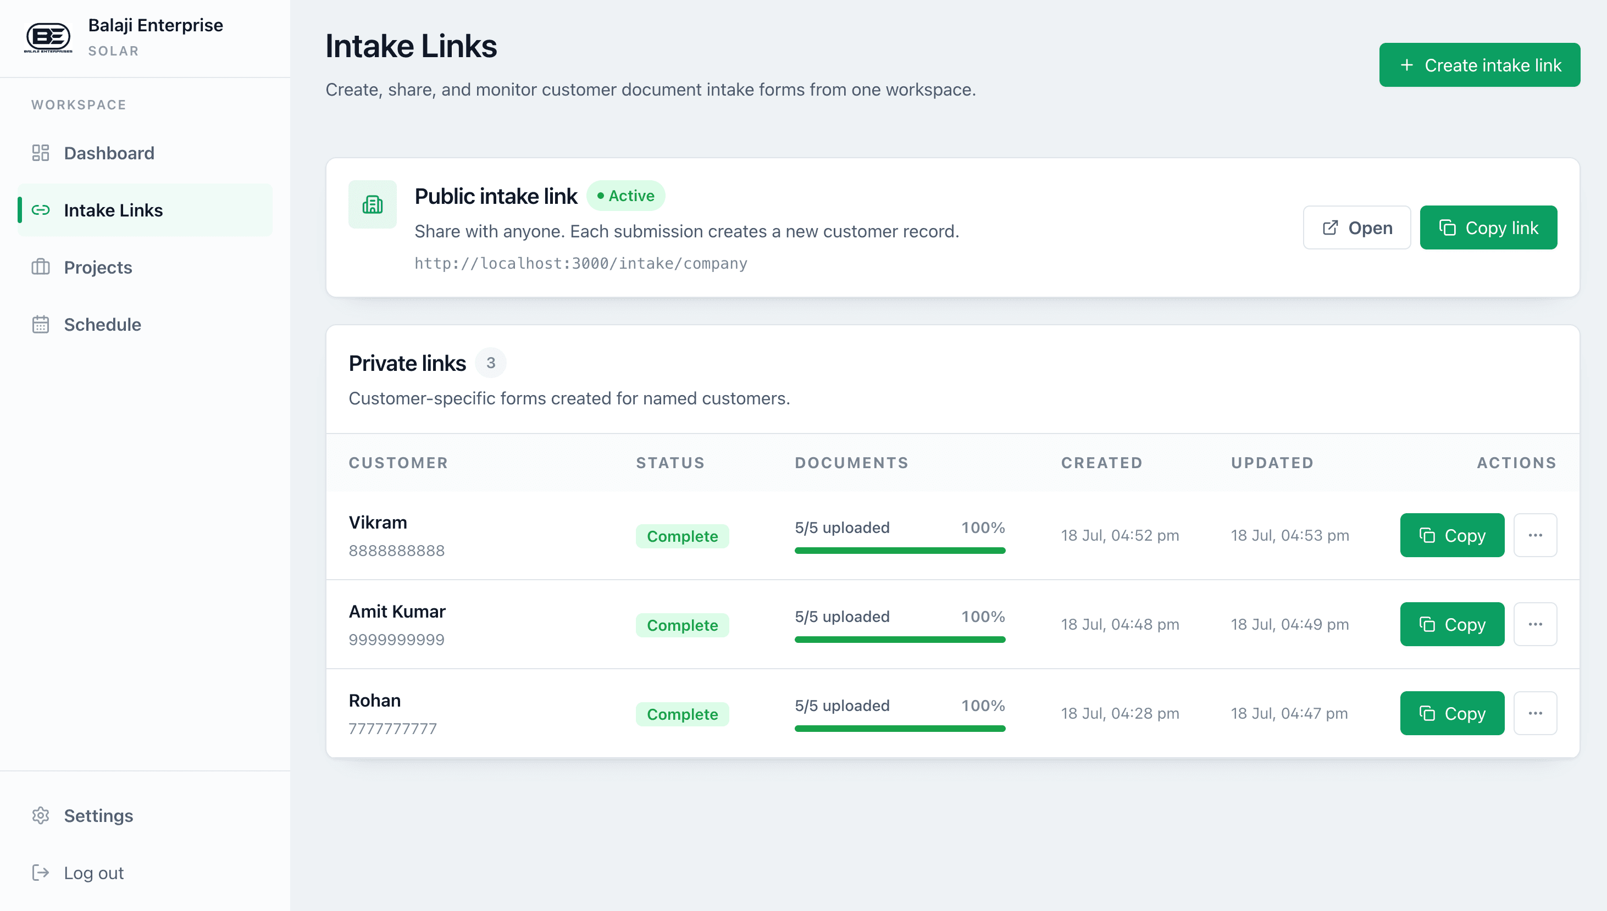Click the Balaji Enterprise logo
1607x911 pixels.
coord(48,37)
